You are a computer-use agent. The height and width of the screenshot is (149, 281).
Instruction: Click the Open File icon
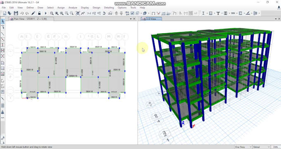(10, 13)
